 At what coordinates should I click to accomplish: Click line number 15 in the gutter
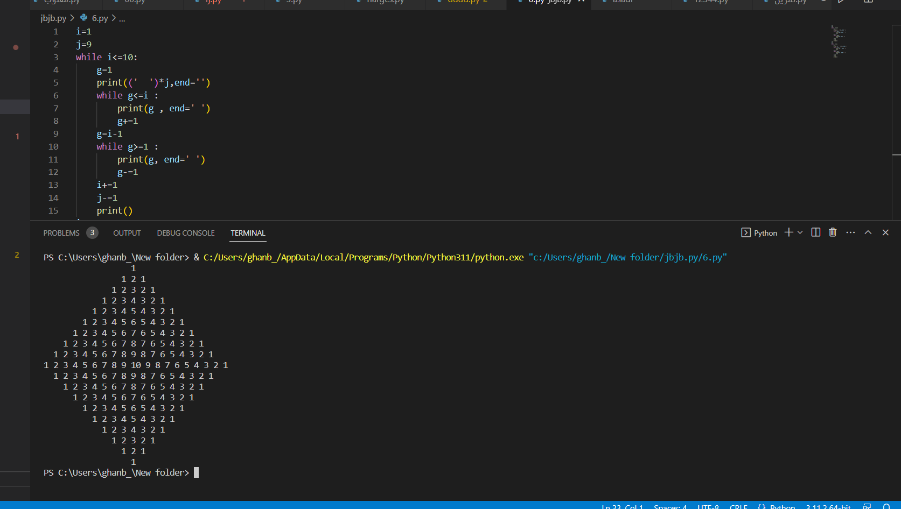tap(53, 211)
